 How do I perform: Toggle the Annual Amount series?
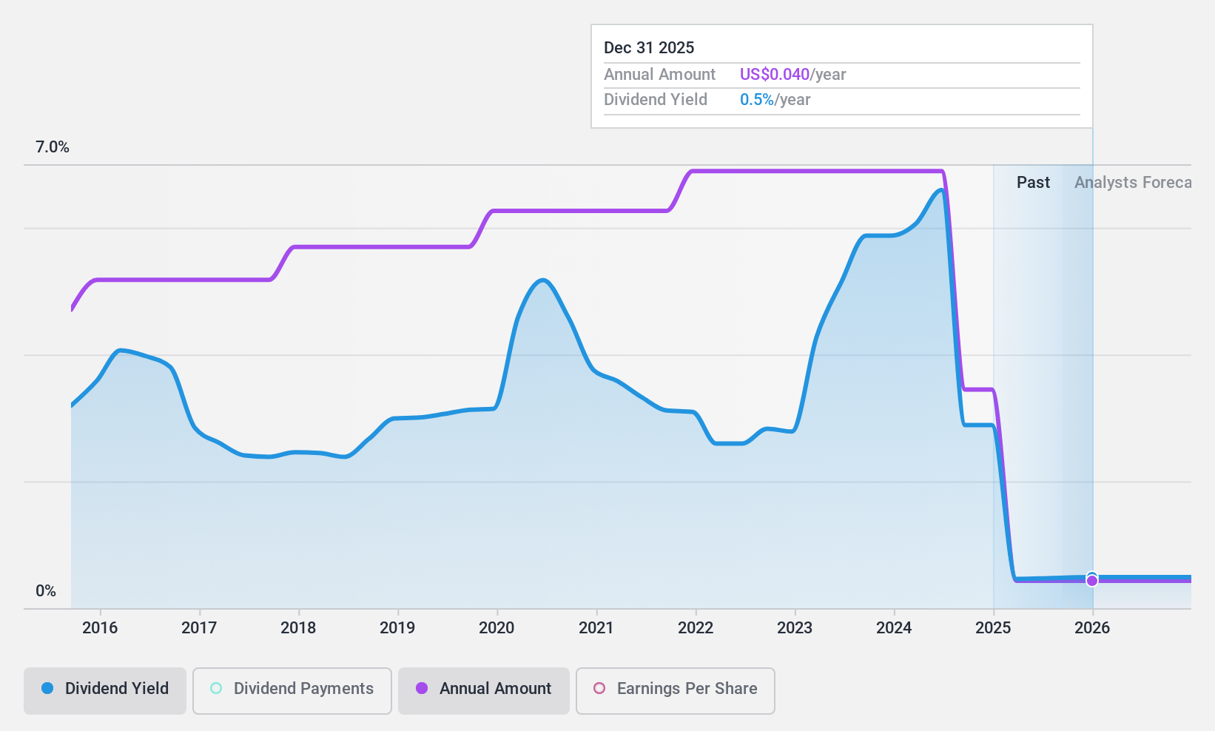(483, 690)
